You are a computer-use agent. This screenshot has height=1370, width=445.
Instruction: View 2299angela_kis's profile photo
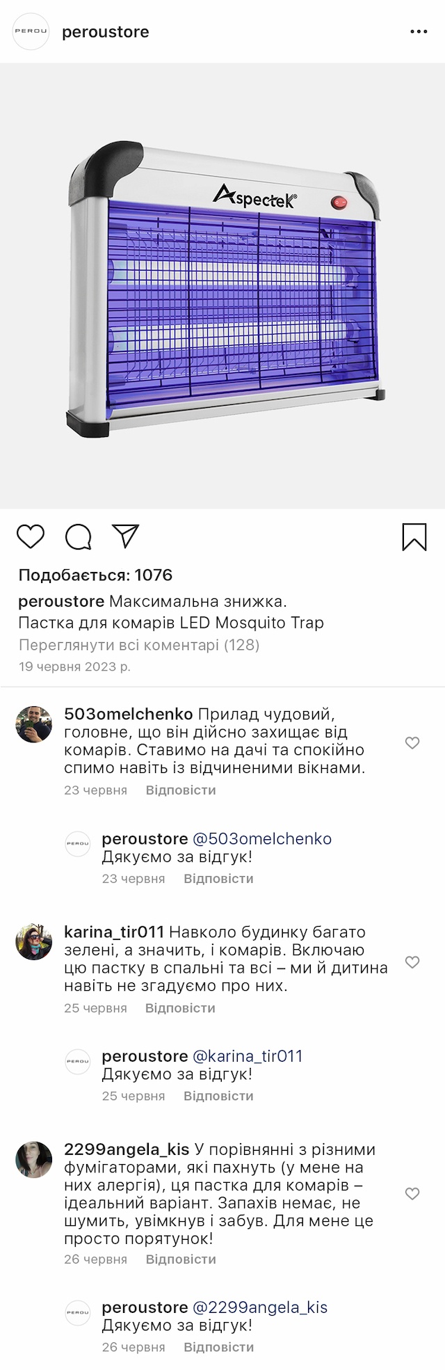point(34,1160)
